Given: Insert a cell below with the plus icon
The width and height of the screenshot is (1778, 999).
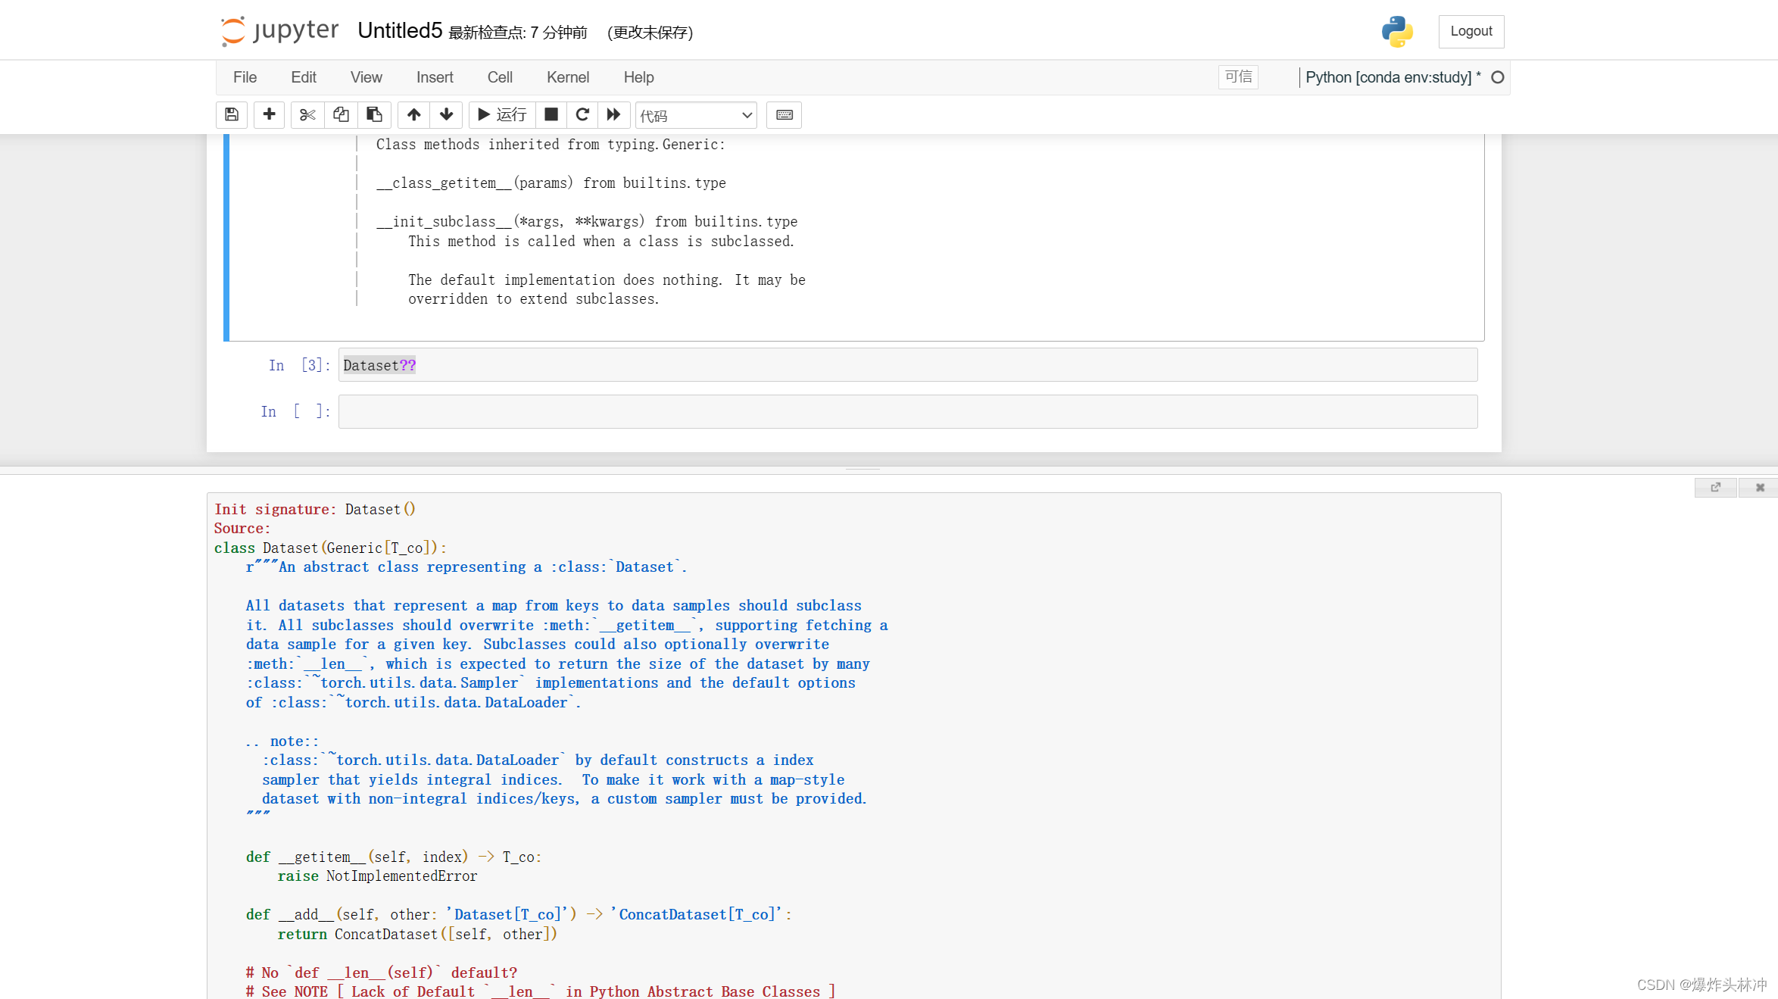Looking at the screenshot, I should click(269, 115).
